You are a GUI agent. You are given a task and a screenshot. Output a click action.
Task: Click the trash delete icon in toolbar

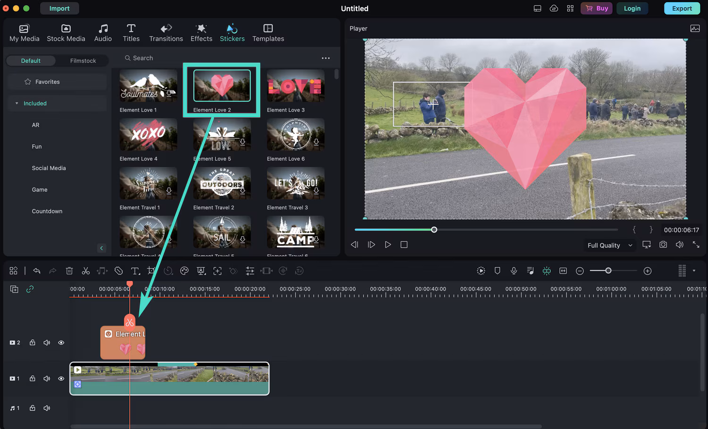69,271
